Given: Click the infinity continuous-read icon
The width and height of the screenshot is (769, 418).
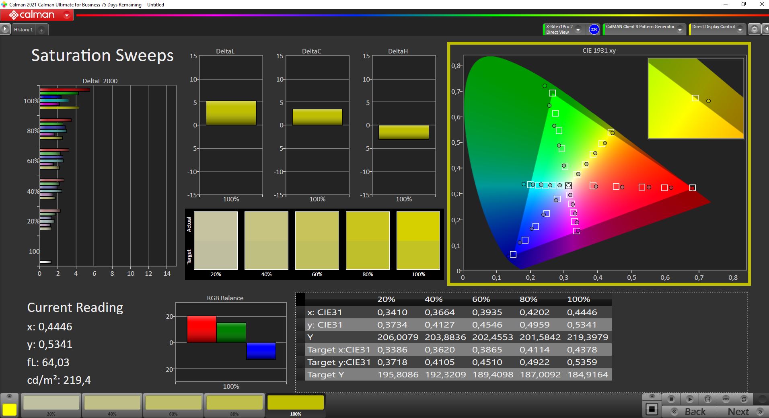Looking at the screenshot, I should 726,399.
